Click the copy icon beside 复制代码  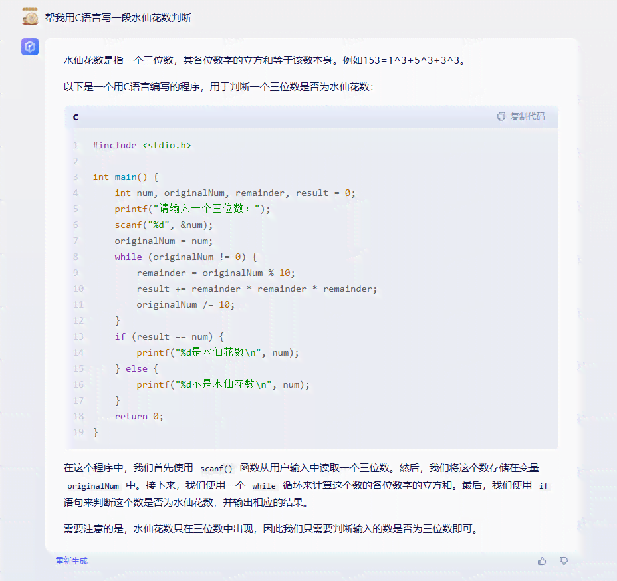(501, 116)
